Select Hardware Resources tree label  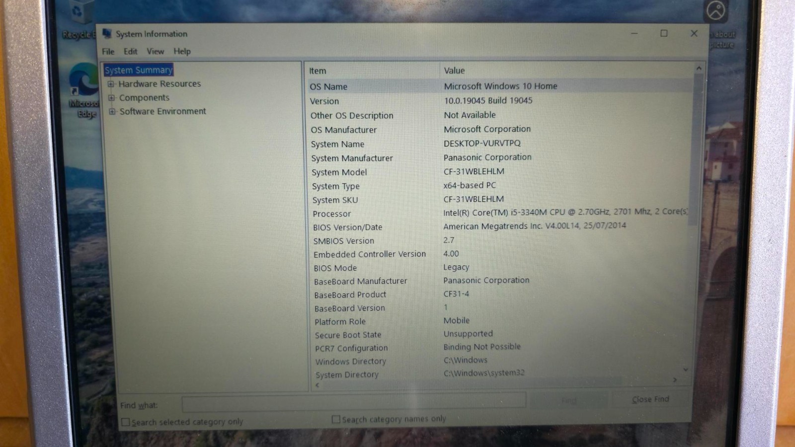(x=159, y=84)
